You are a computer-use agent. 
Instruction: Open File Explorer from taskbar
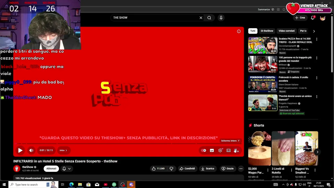[80, 185]
